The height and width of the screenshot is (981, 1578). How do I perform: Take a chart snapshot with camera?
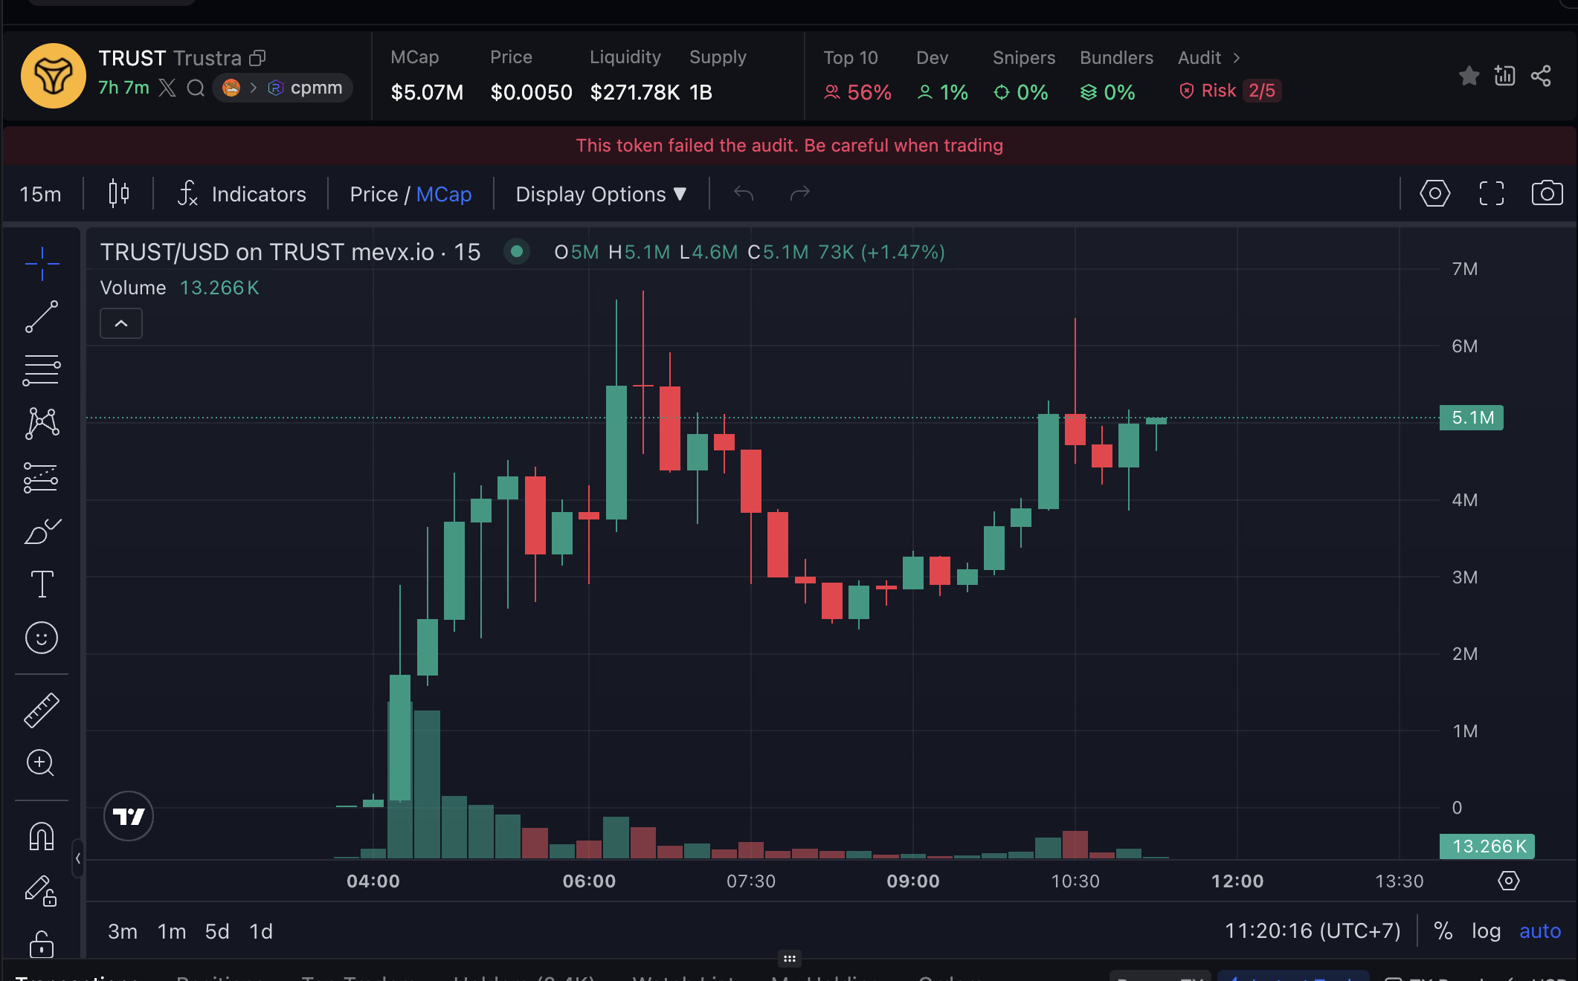(x=1548, y=194)
